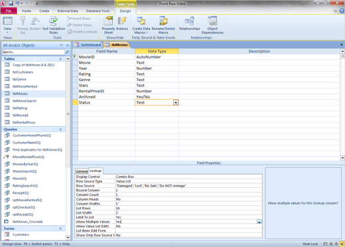Run Test Validation Rules
Image resolution: width=345 pixels, height=247 pixels.
point(54,25)
